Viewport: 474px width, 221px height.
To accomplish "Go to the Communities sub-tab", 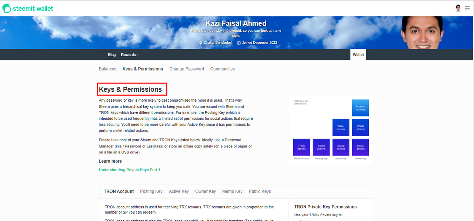I will 223,69.
